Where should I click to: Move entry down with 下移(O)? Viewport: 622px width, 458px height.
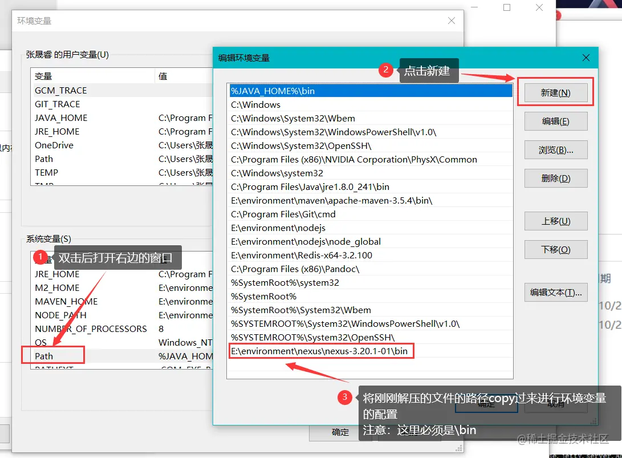coord(555,250)
